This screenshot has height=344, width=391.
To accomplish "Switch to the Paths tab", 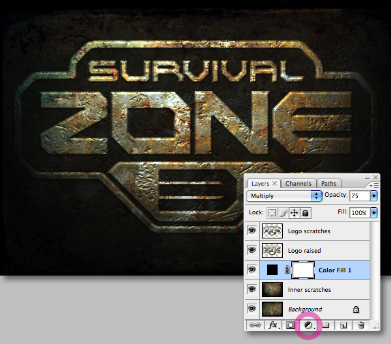I will point(328,184).
